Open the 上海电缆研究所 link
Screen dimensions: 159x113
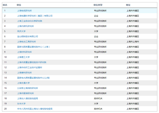24,11
